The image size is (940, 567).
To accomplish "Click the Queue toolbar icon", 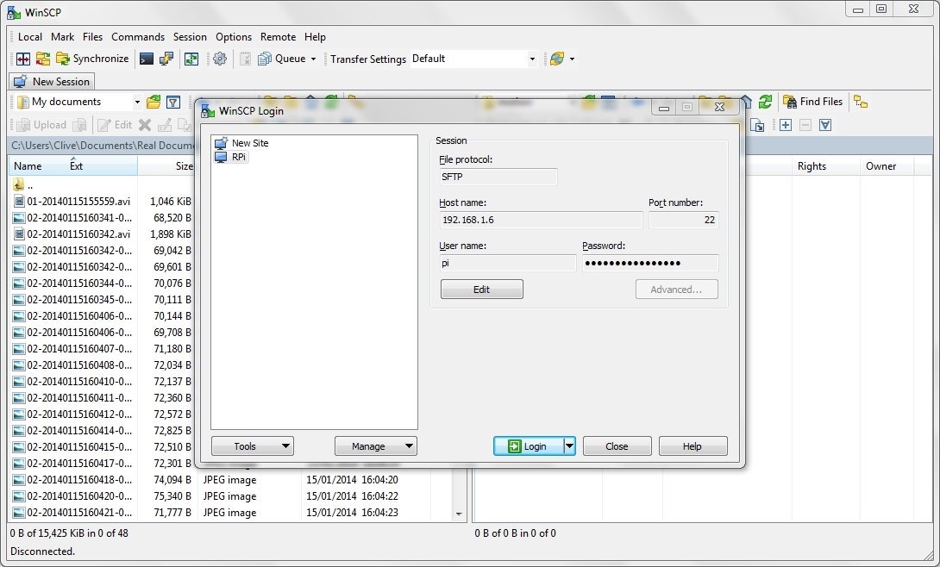I will 282,59.
